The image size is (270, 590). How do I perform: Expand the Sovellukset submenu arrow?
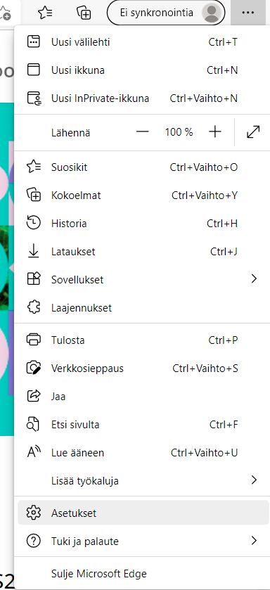[255, 278]
